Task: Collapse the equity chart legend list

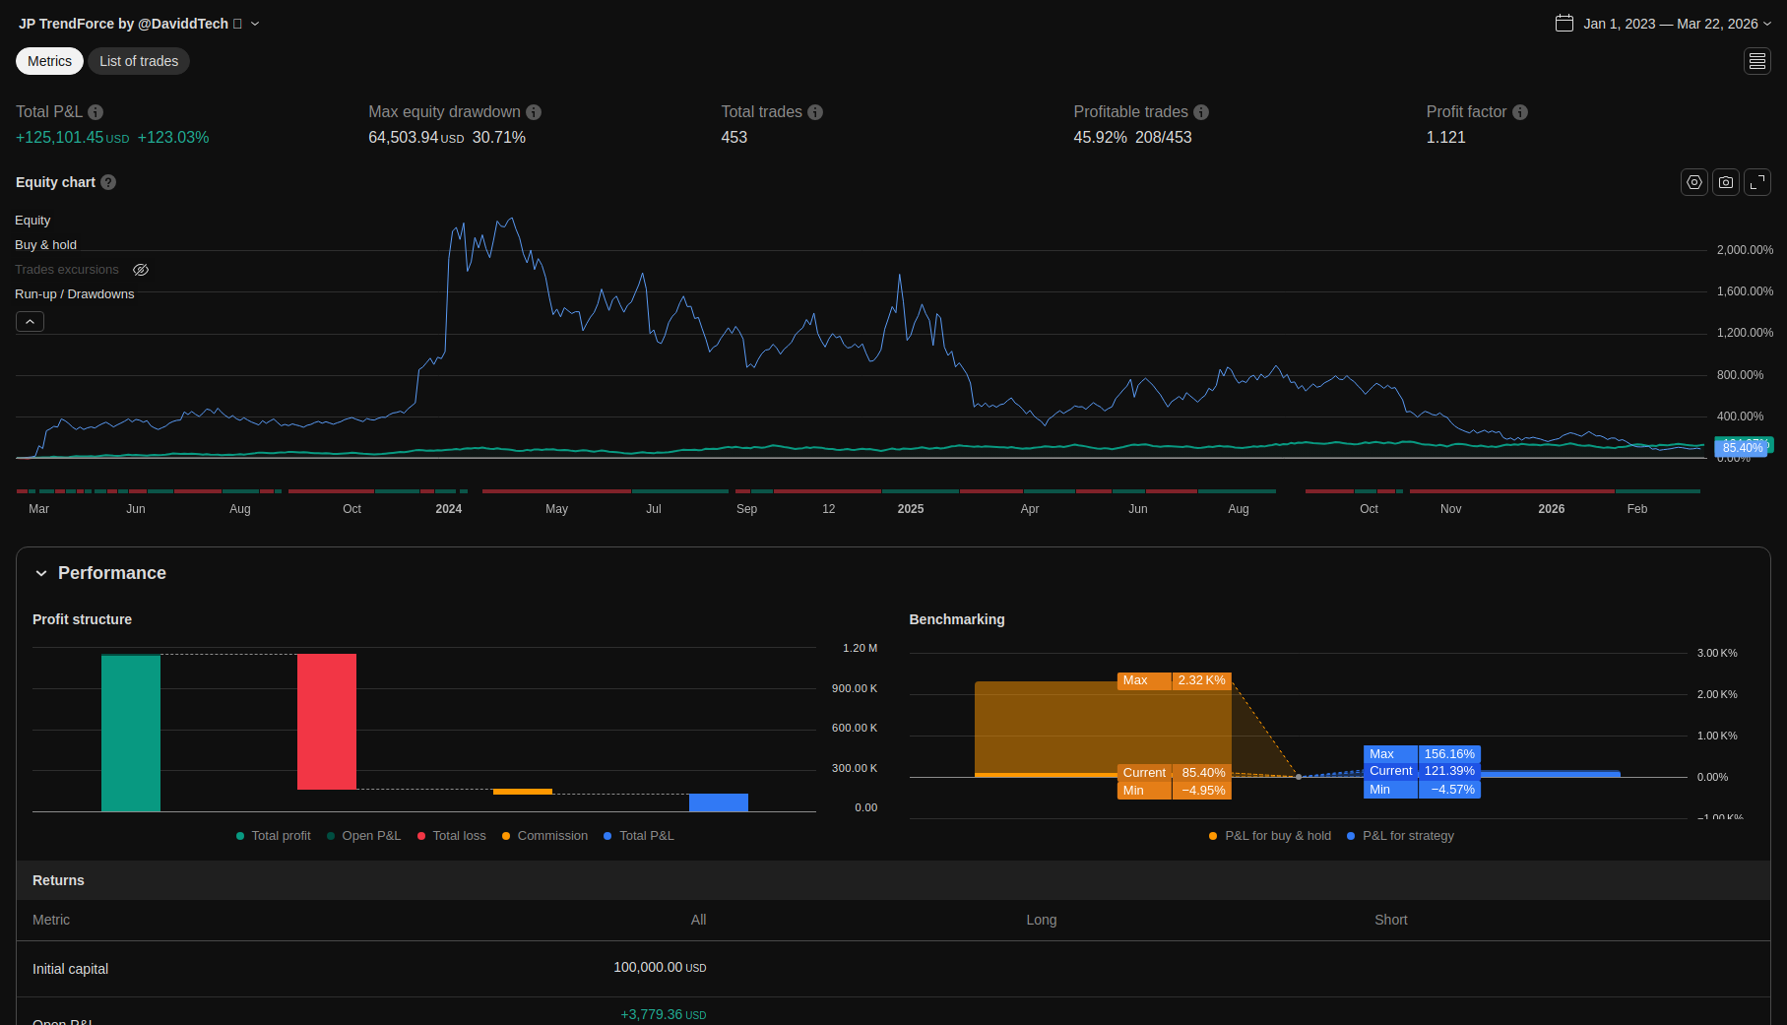Action: pos(30,322)
